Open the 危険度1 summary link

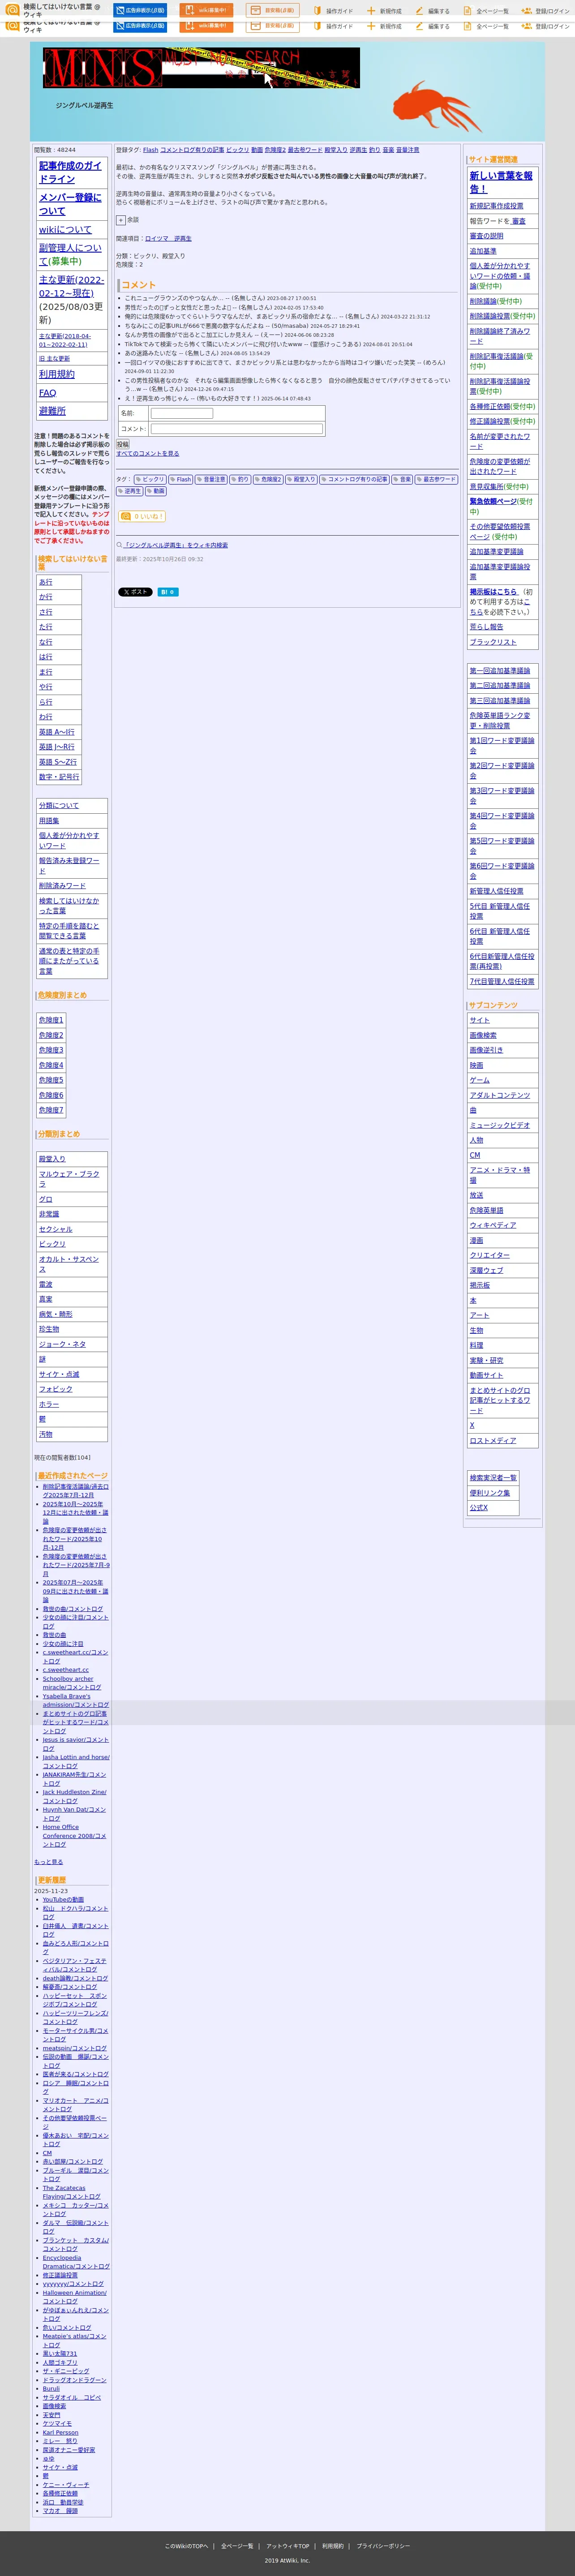point(51,1020)
